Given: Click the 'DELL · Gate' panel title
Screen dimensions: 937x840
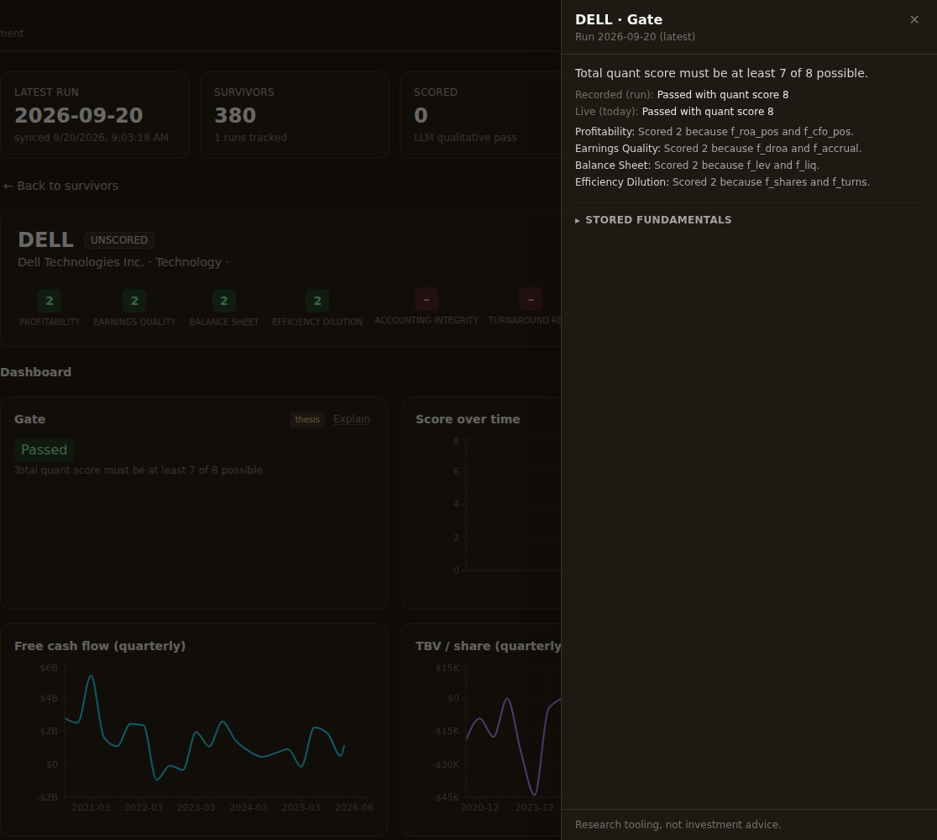Looking at the screenshot, I should pos(619,19).
